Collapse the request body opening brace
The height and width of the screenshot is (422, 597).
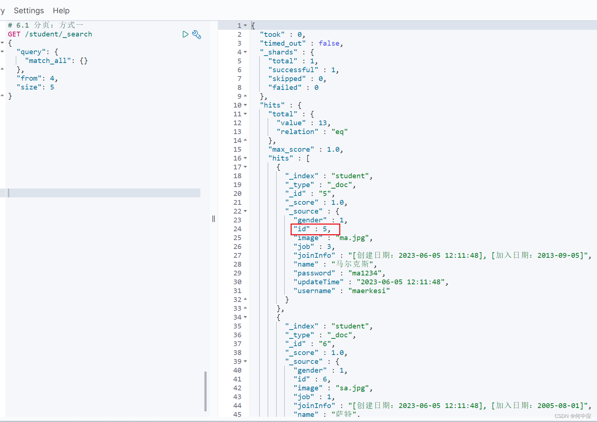2,43
